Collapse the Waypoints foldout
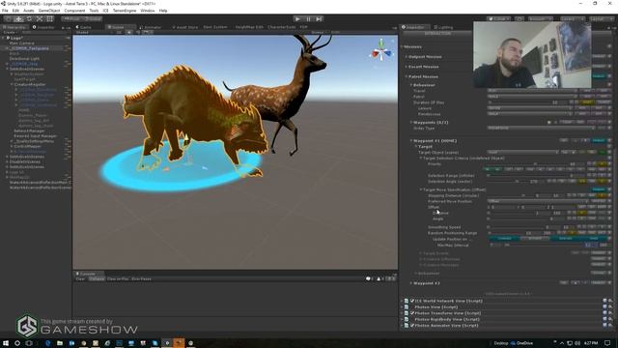The height and width of the screenshot is (348, 618). click(x=411, y=123)
